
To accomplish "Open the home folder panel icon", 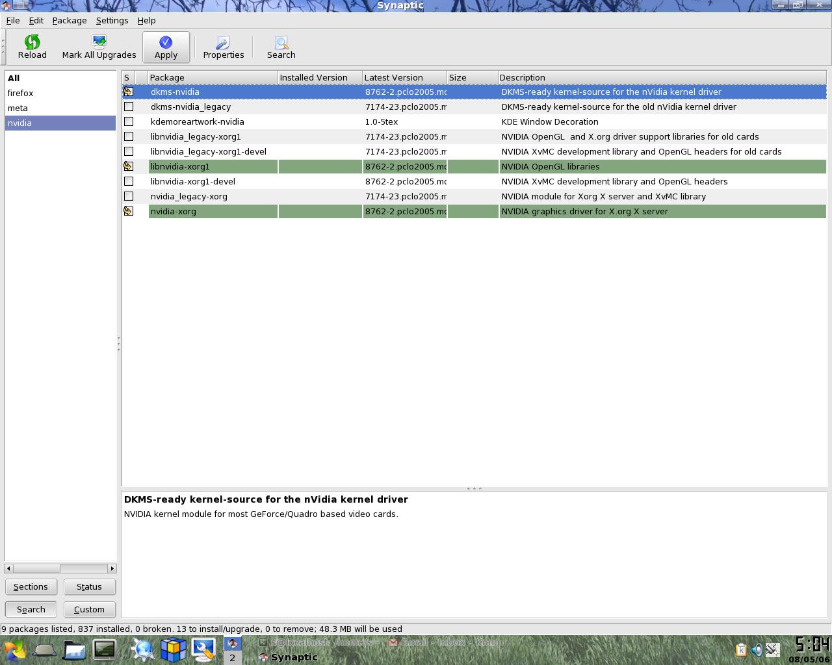I will pyautogui.click(x=74, y=650).
